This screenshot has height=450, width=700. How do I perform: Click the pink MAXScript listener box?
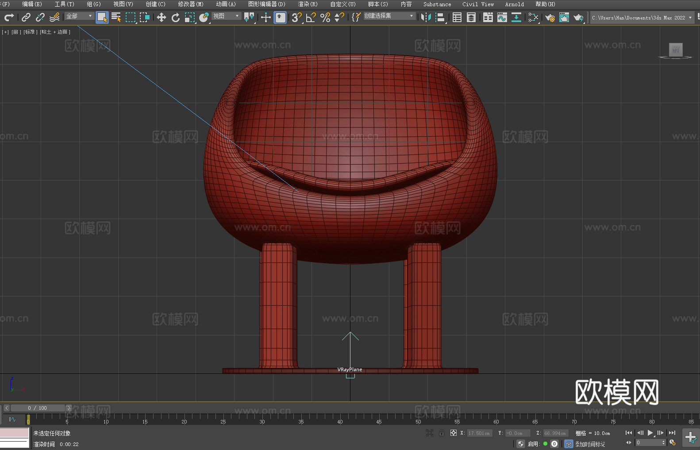pyautogui.click(x=15, y=433)
